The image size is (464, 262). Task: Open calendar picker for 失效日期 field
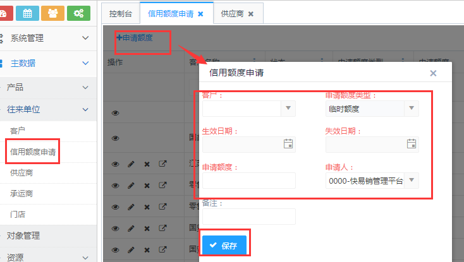(x=412, y=144)
